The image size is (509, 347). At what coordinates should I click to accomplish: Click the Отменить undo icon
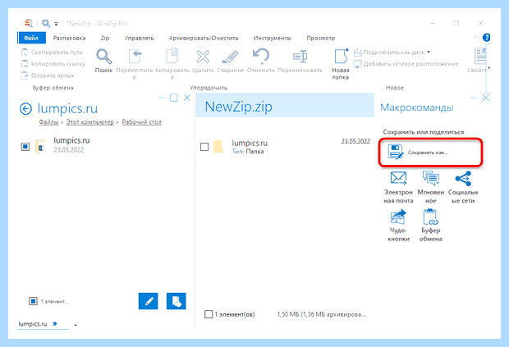point(261,56)
